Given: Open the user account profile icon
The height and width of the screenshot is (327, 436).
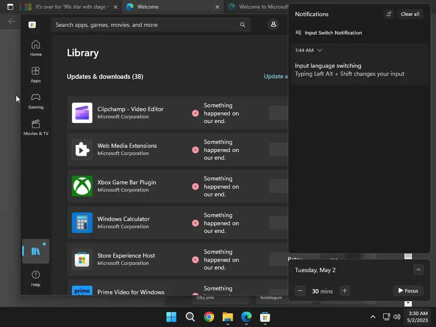Looking at the screenshot, I should tap(273, 24).
